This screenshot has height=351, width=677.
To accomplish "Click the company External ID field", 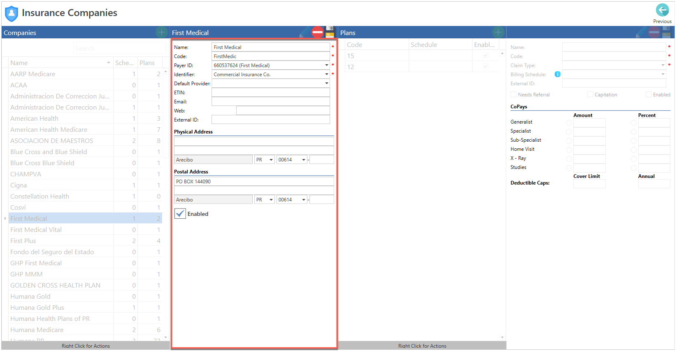I will coord(270,119).
